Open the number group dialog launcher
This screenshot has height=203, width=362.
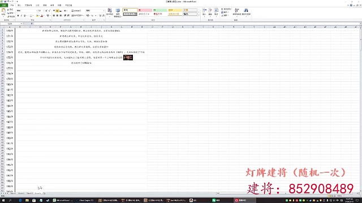(x=104, y=20)
